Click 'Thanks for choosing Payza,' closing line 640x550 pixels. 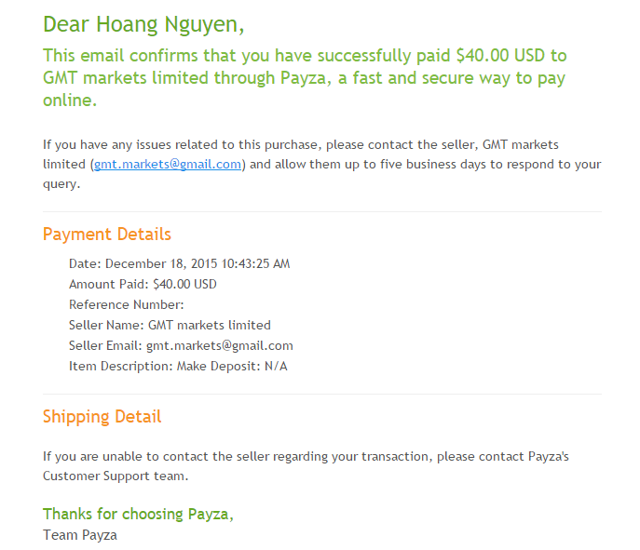(x=139, y=514)
